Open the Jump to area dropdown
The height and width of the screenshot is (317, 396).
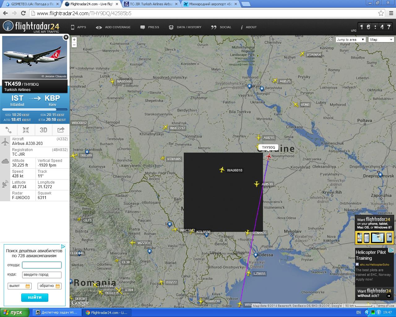[351, 40]
